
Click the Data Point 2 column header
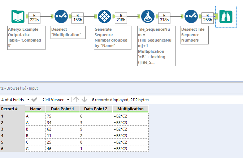click(96, 109)
